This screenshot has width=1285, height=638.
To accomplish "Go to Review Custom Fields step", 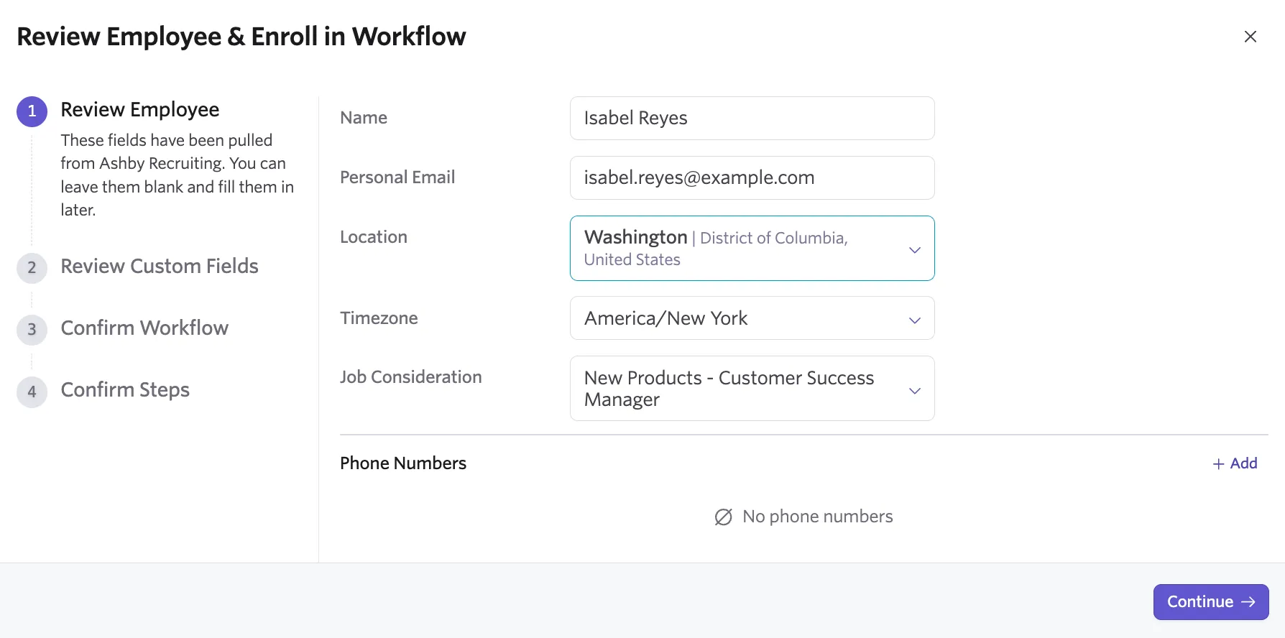I will [160, 267].
